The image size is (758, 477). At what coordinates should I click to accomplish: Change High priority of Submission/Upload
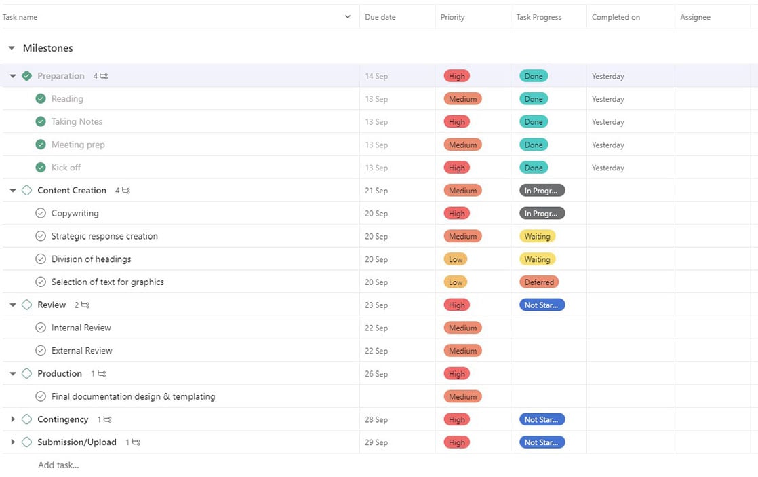457,442
